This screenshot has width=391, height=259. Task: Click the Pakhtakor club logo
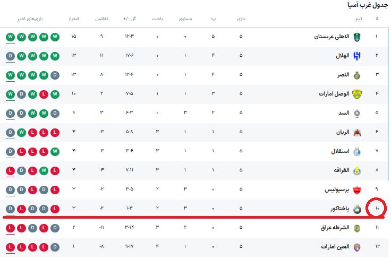(356, 209)
